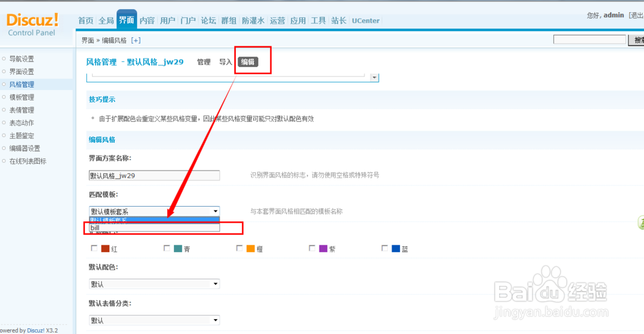The height and width of the screenshot is (334, 644).
Task: Open the 默认表情分类 dropdown
Action: [154, 320]
